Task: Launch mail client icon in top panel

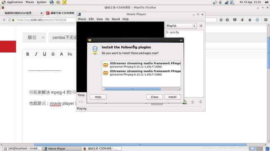Action: [58, 2]
